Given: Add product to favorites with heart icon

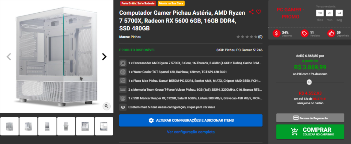Looking at the screenshot, I should 258,12.
